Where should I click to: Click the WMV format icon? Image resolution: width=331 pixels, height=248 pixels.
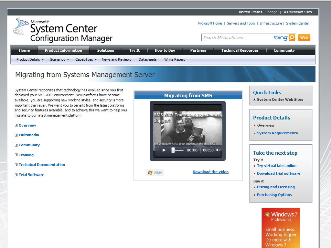[x=155, y=172]
